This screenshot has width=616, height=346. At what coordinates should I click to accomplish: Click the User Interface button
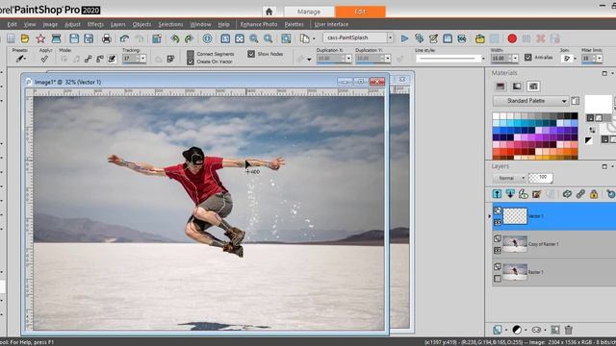[x=331, y=24]
